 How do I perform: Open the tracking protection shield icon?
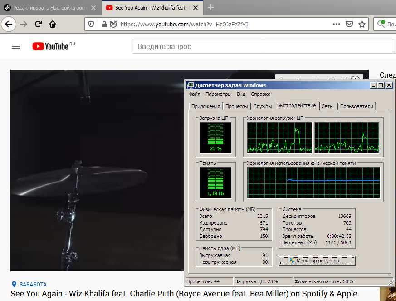coord(91,24)
